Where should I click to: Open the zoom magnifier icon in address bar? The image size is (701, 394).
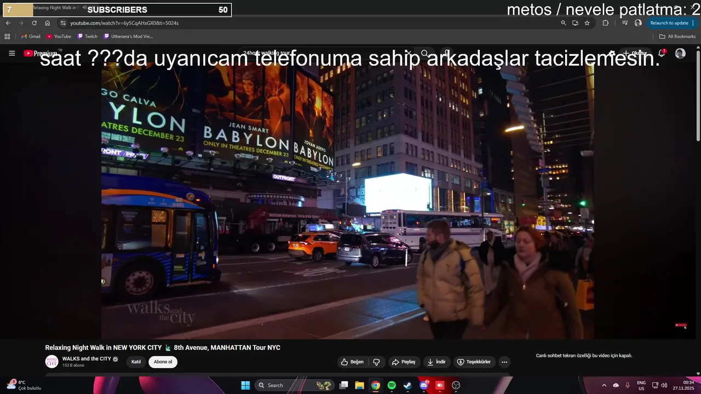point(564,23)
